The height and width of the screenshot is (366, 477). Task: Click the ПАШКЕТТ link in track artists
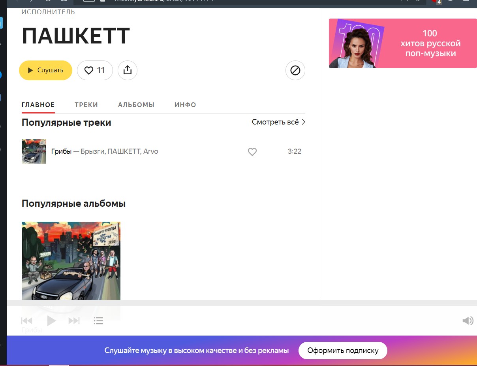point(124,151)
